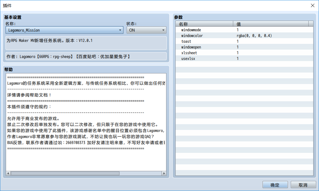Image resolution: width=319 pixels, height=191 pixels.
Task: Select the windowmode parameter row
Action: click(x=244, y=30)
